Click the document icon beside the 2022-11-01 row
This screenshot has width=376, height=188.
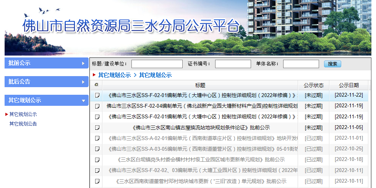pyautogui.click(x=97, y=138)
